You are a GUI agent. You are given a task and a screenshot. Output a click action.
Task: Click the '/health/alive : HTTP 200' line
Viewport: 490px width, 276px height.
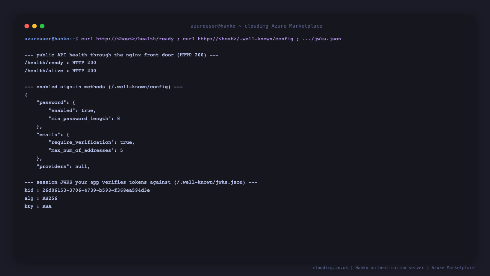[x=60, y=71]
